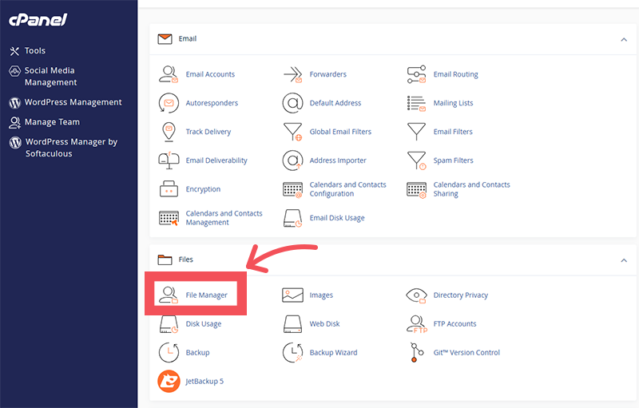Click the JetBackup 5 link
This screenshot has height=408, width=639.
(204, 382)
